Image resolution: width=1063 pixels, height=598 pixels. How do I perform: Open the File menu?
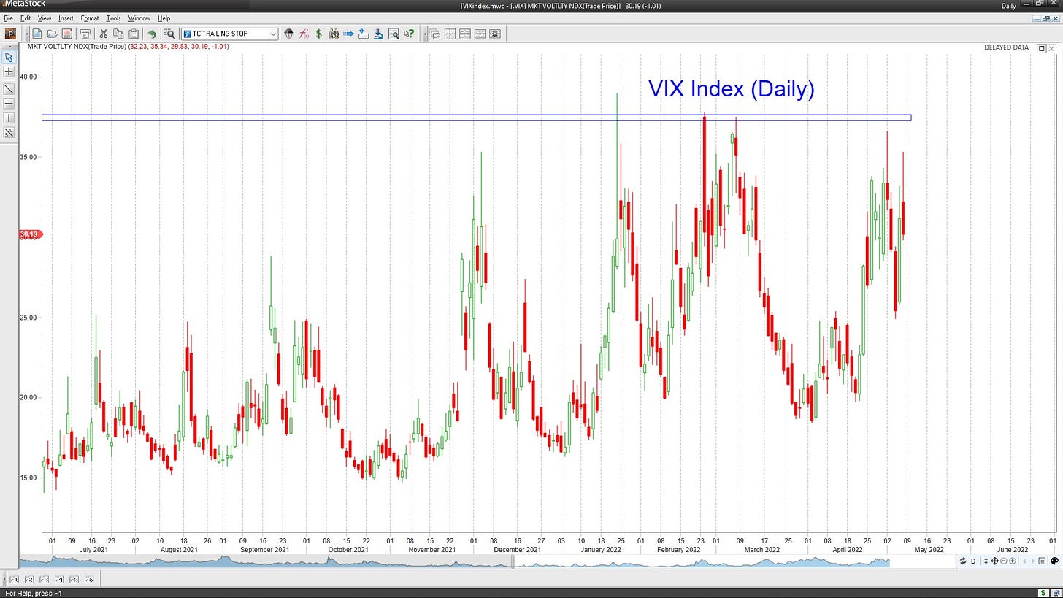pyautogui.click(x=8, y=18)
